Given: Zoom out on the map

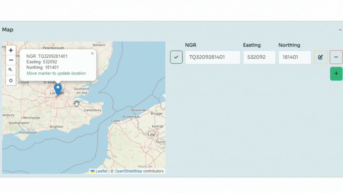Looking at the screenshot, I should [x=11, y=60].
